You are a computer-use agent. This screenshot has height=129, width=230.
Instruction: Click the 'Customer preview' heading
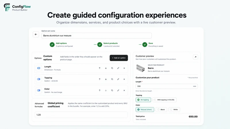(145, 56)
